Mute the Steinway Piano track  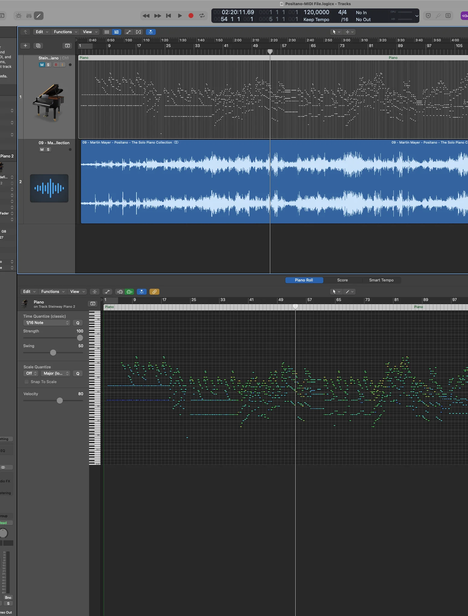pyautogui.click(x=42, y=65)
